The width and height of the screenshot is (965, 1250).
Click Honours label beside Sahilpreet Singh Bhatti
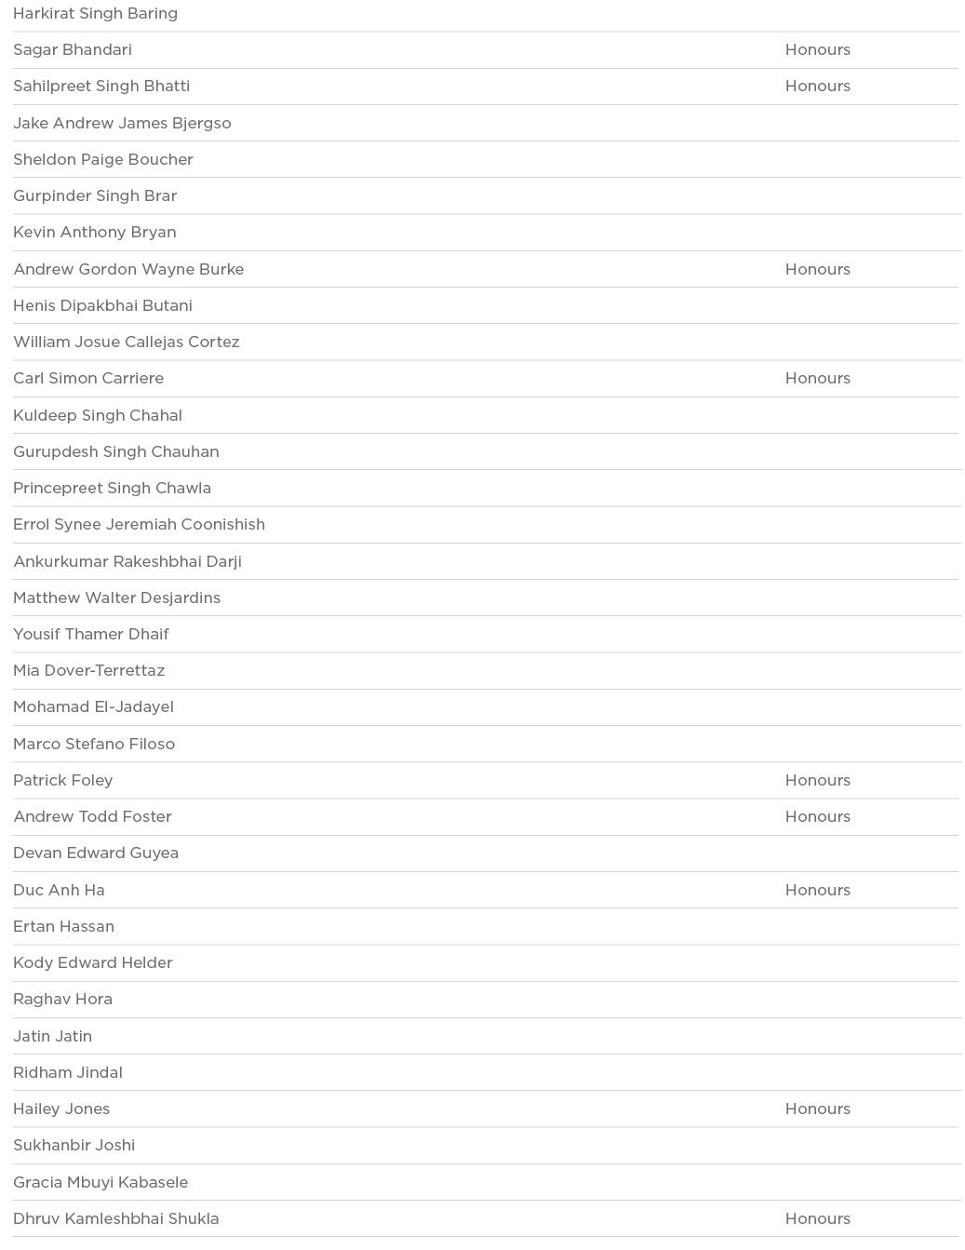[817, 87]
